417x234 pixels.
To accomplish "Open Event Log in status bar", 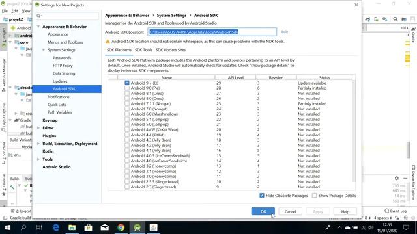I will coord(395,211).
